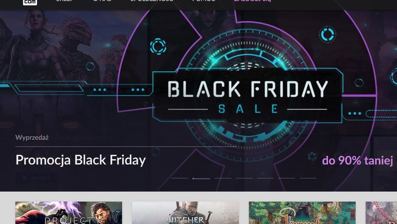Viewport: 397px width, 224px height.
Task: Open the pixel-art forest game thumbnail
Action: [x=302, y=213]
